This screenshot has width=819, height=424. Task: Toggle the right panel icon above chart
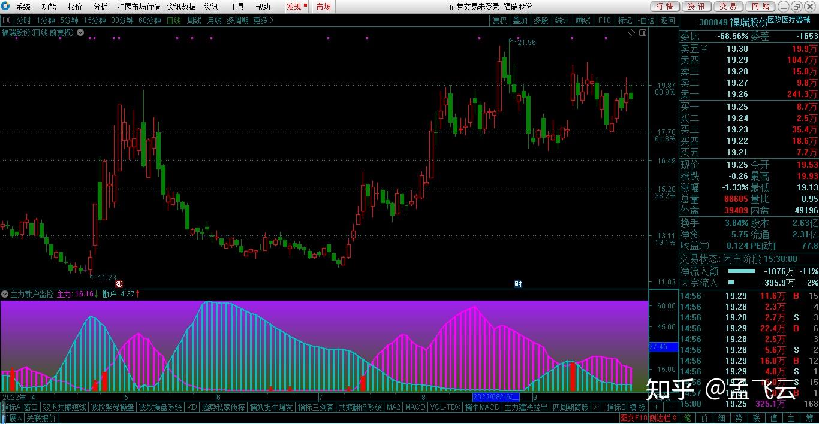(x=643, y=32)
